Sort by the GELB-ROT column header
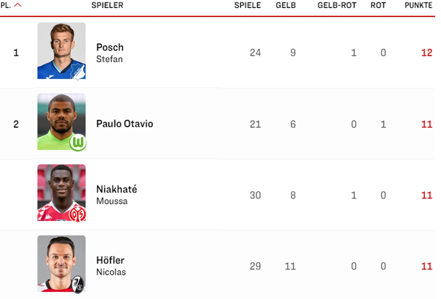 (x=337, y=5)
